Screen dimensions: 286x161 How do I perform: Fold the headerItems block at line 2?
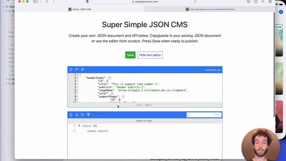pyautogui.click(x=77, y=78)
